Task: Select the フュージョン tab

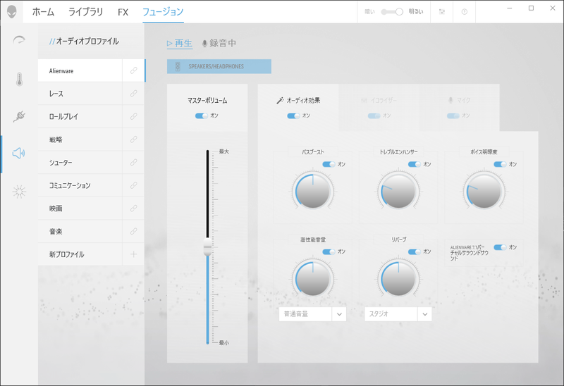Action: pyautogui.click(x=163, y=12)
